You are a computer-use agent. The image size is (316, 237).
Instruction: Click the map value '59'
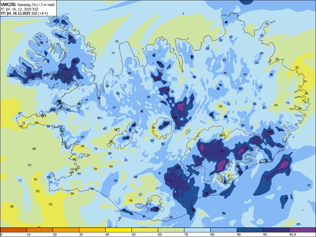(111, 167)
